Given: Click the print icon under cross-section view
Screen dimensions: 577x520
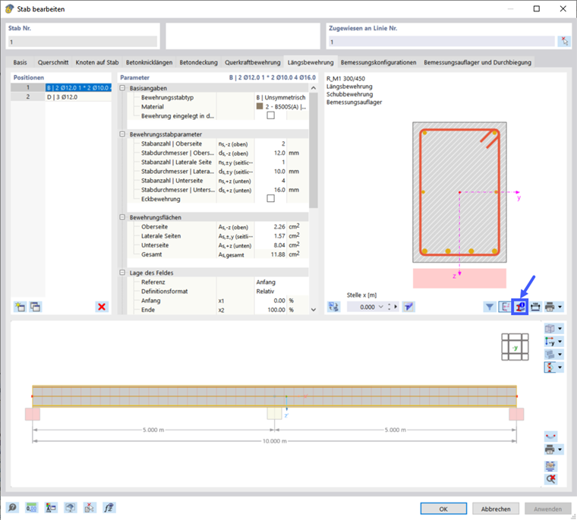Looking at the screenshot, I should [x=550, y=307].
